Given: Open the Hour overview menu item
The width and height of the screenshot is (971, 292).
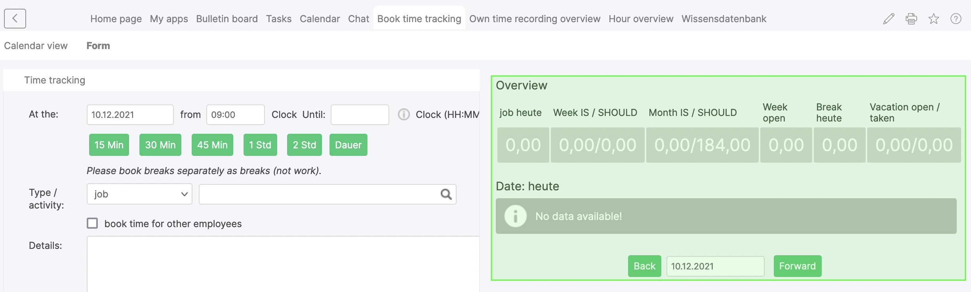Looking at the screenshot, I should [640, 19].
